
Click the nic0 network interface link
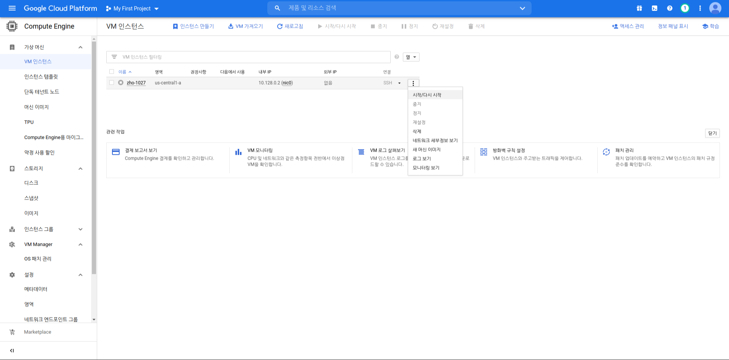[287, 83]
